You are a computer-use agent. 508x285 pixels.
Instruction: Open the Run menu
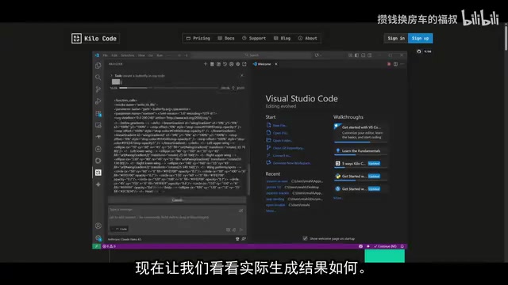pos(160,55)
